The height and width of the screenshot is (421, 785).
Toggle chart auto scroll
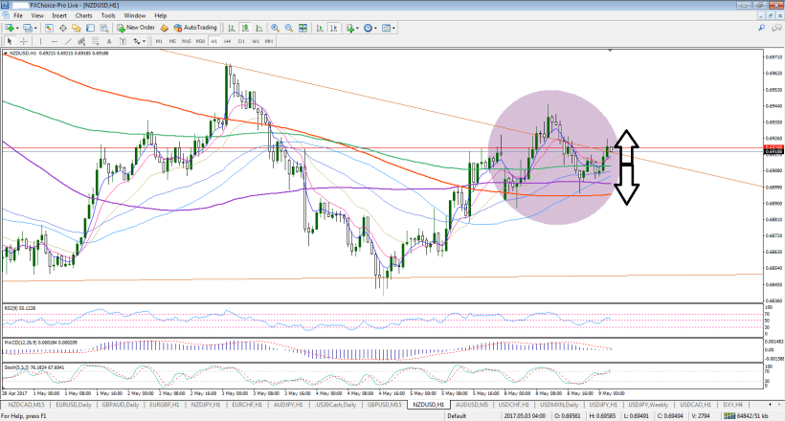pyautogui.click(x=320, y=28)
